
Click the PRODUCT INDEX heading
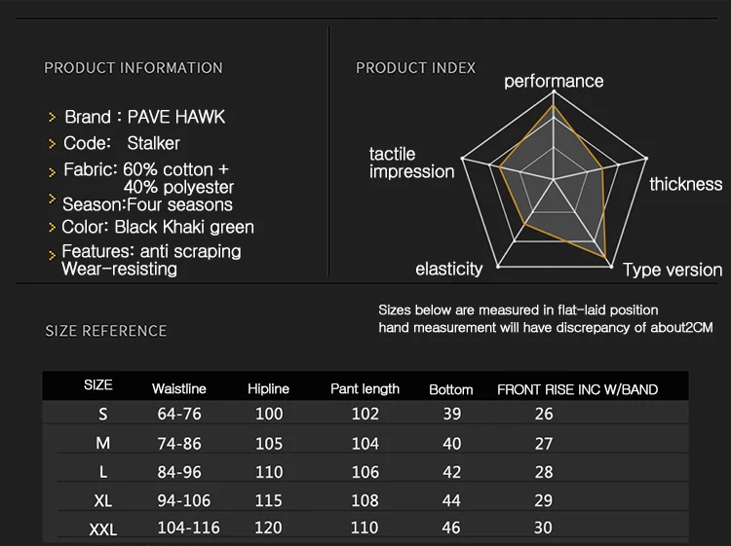point(416,68)
